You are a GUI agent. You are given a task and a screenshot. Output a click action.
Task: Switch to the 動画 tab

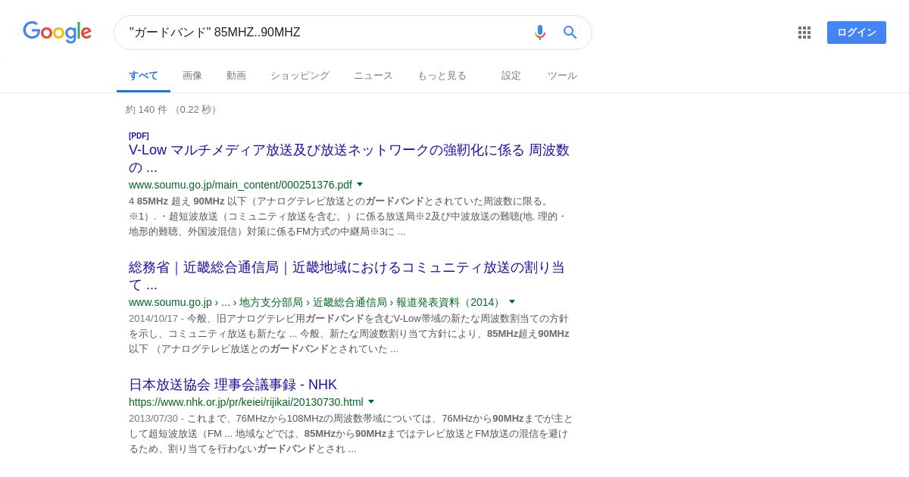coord(236,76)
